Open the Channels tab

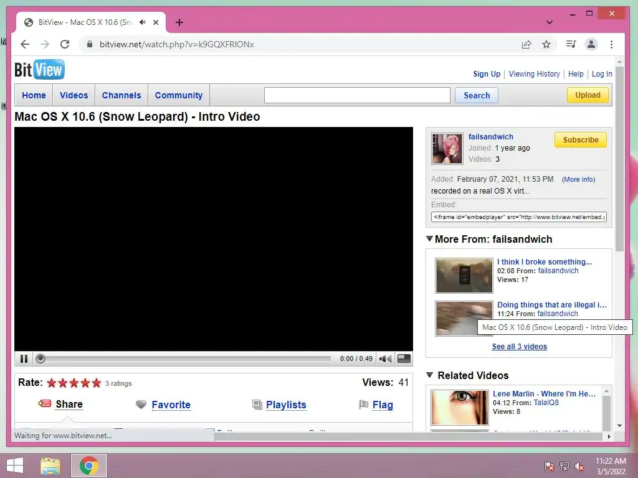[x=121, y=95]
